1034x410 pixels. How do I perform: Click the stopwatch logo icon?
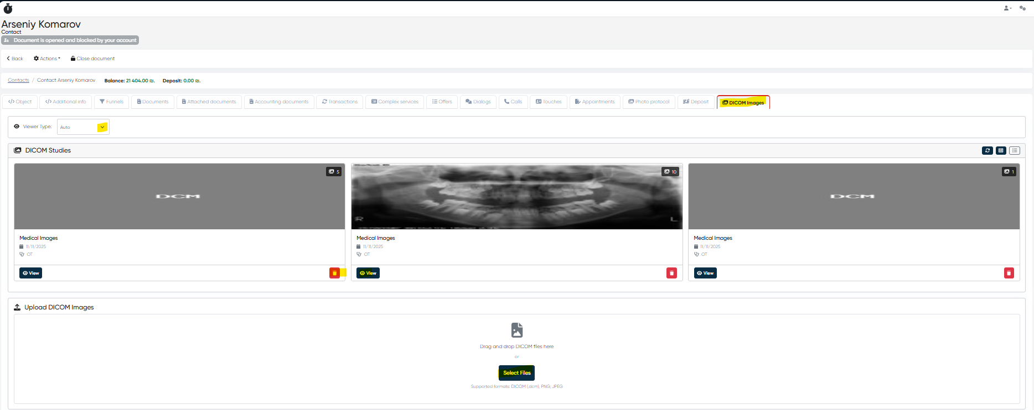click(8, 8)
